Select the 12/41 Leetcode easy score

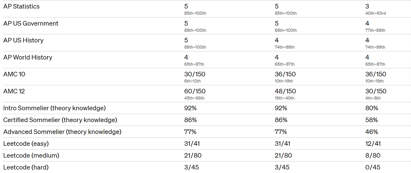[x=373, y=144]
